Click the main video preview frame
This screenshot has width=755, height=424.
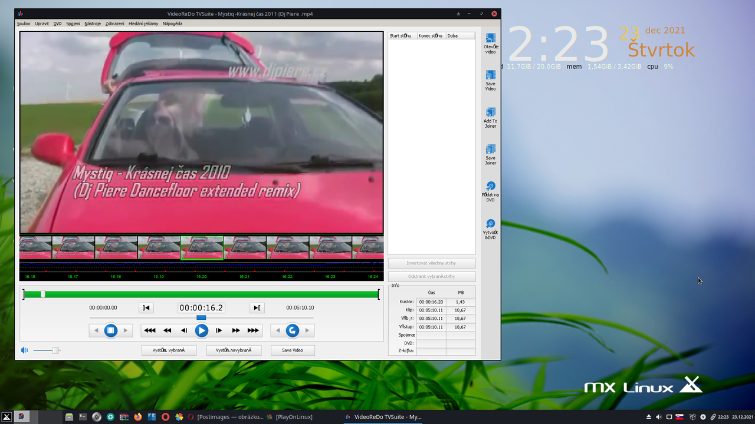tap(202, 132)
